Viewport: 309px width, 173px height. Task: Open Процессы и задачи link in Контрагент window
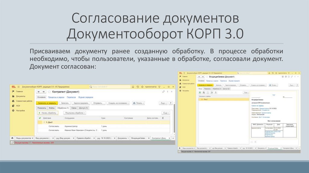pyautogui.click(x=56, y=97)
